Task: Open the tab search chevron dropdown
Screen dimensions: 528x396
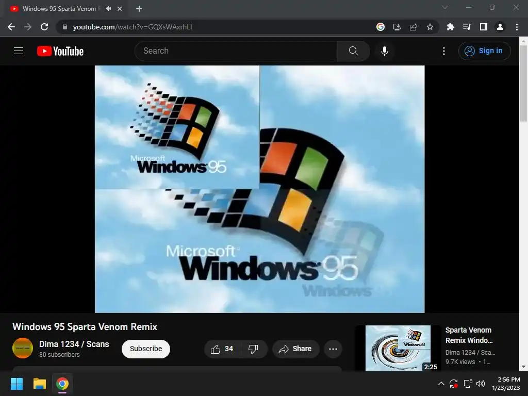Action: 445,7
